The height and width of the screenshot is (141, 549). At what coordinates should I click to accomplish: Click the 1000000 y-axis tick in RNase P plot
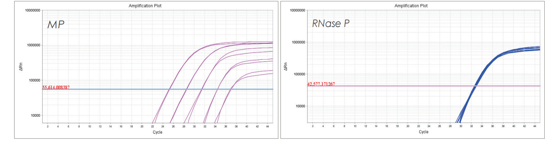coord(297,42)
